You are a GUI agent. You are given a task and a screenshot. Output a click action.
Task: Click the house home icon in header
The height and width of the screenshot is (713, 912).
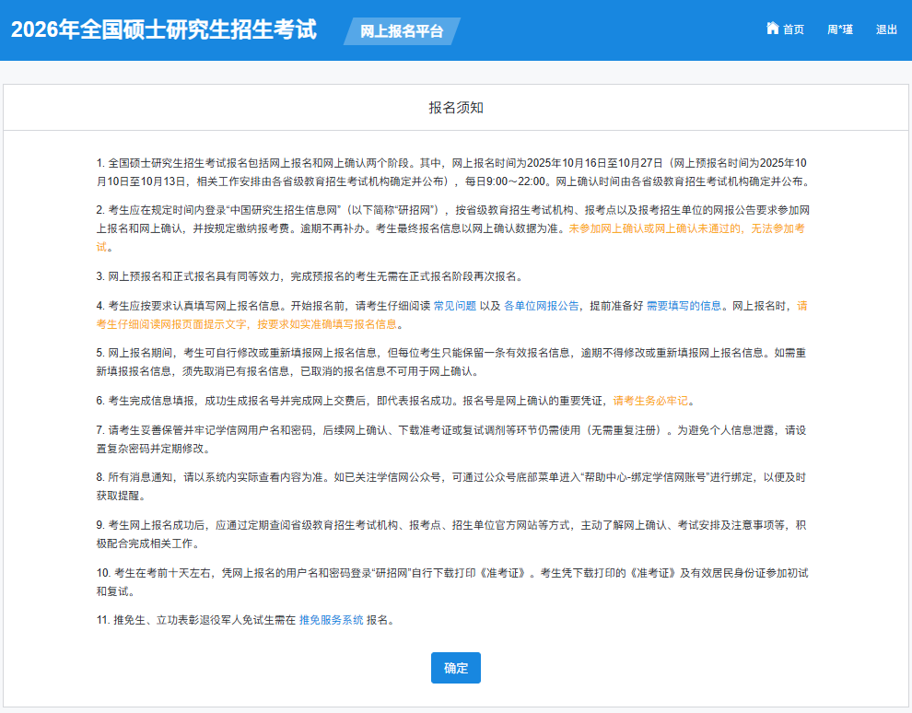tap(772, 29)
